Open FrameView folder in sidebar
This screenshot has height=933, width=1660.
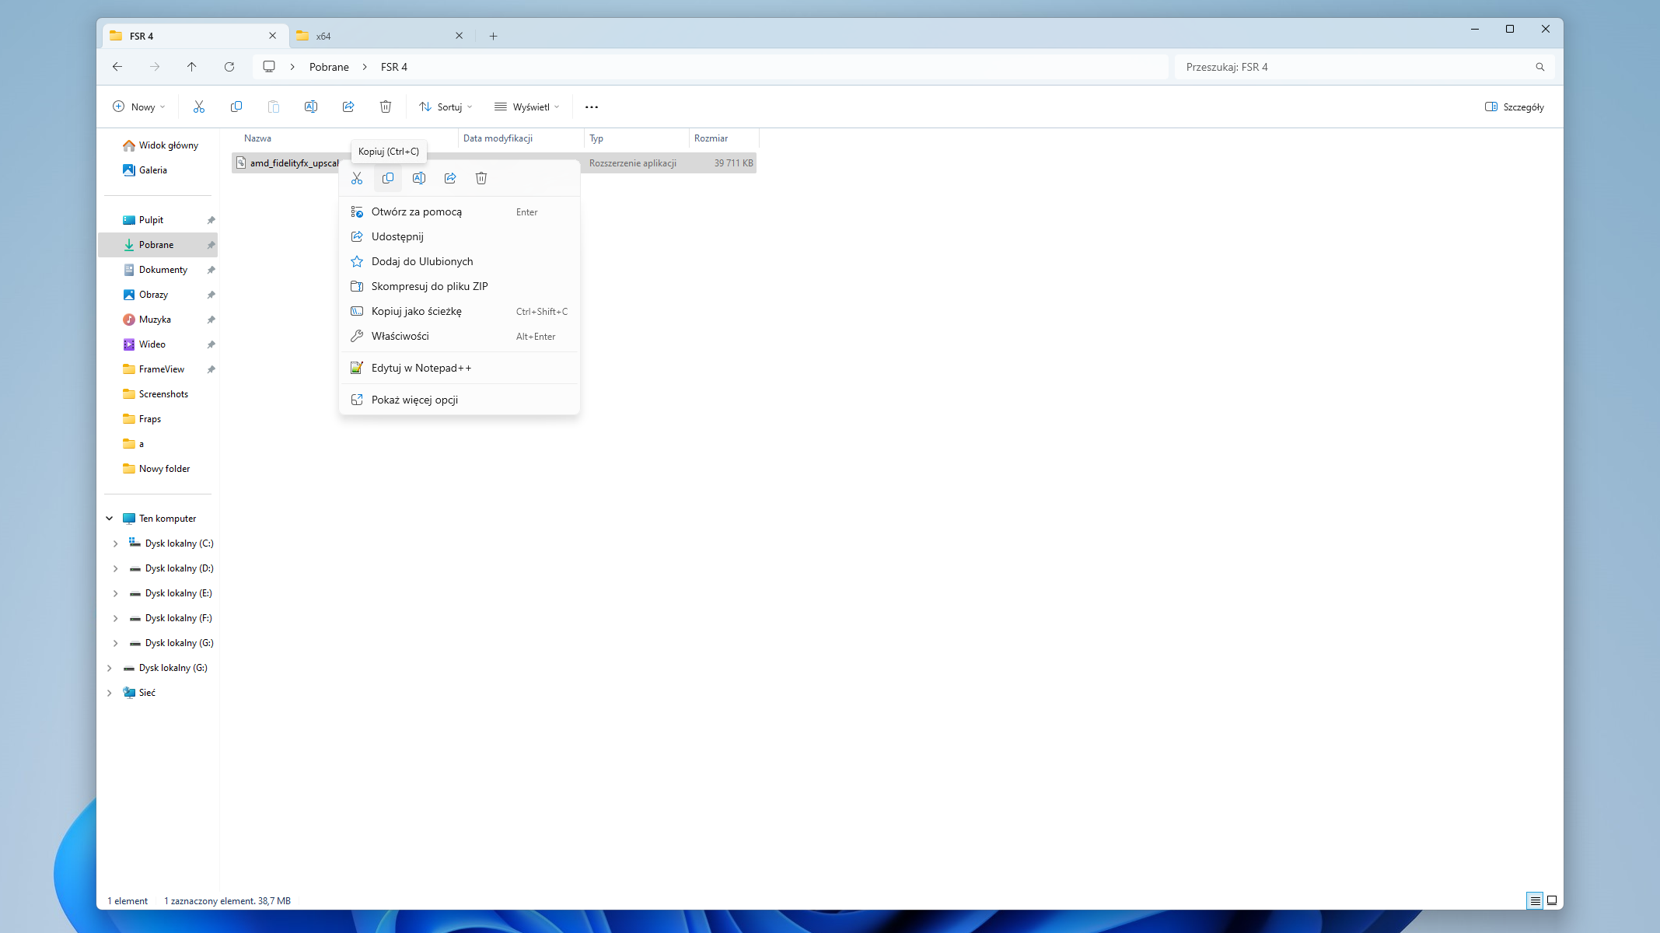(158, 369)
